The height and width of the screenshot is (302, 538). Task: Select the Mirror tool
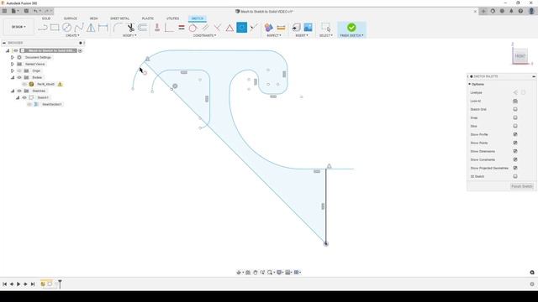91,28
